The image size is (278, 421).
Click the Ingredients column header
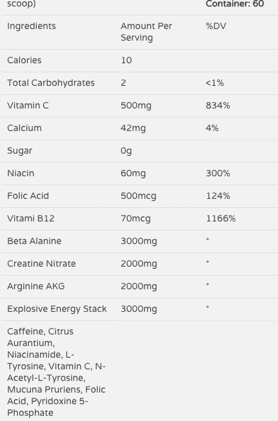click(x=32, y=26)
